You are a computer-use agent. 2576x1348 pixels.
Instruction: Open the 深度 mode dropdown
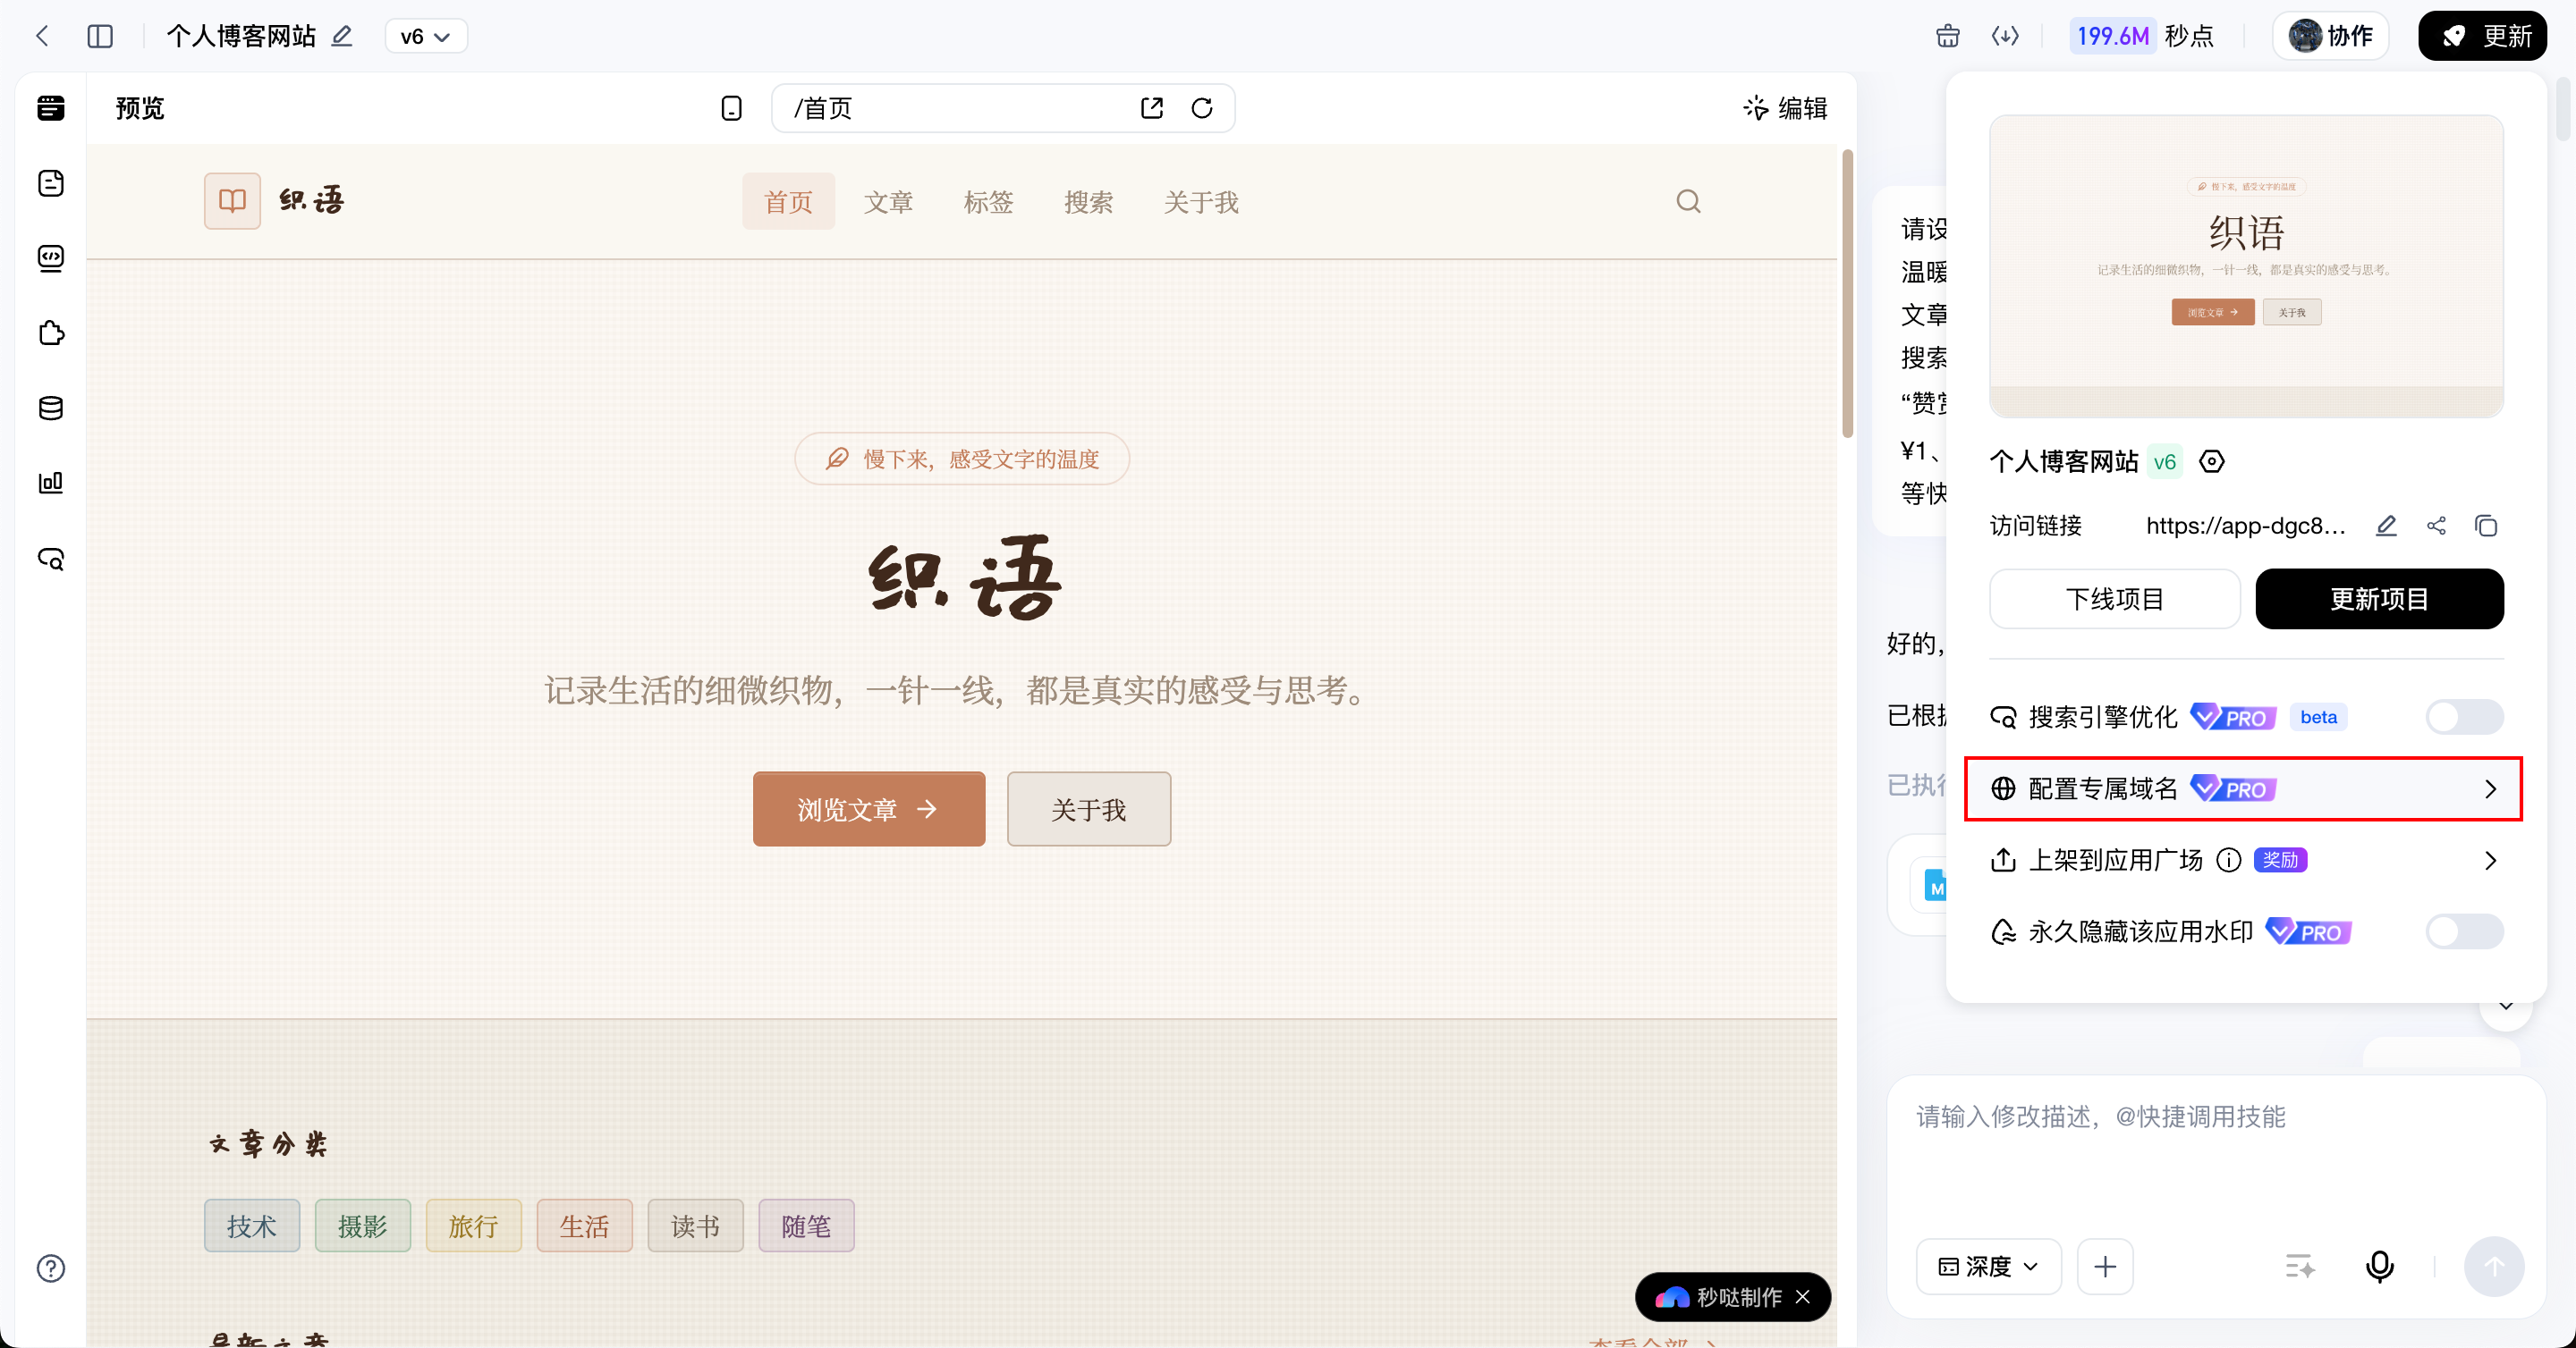1988,1267
